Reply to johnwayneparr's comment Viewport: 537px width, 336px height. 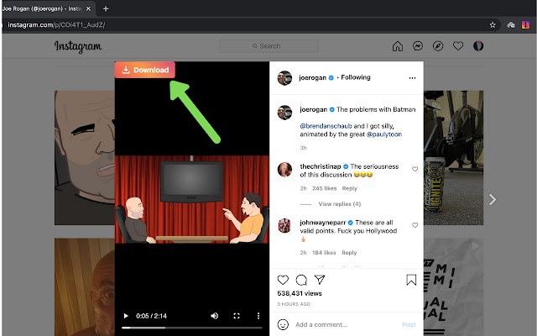click(349, 253)
